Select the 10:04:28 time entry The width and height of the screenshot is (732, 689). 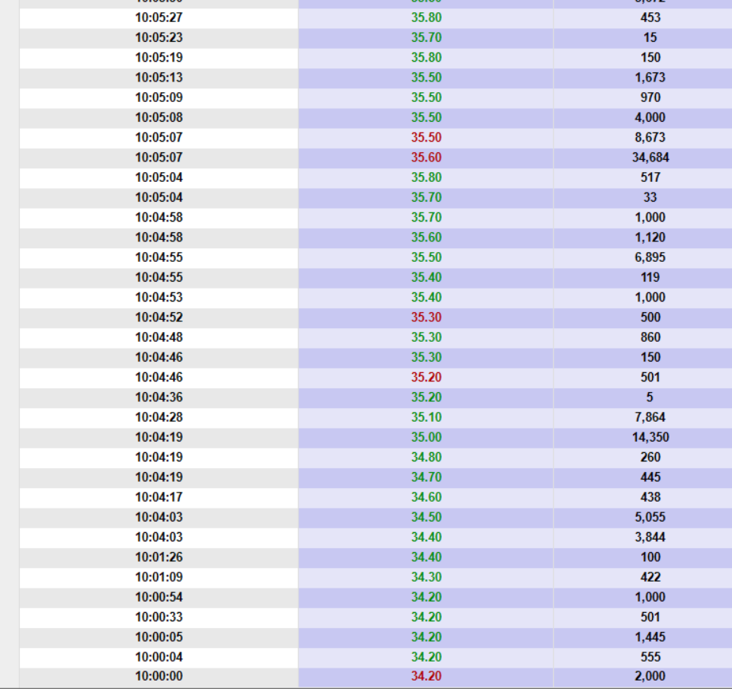click(x=158, y=417)
